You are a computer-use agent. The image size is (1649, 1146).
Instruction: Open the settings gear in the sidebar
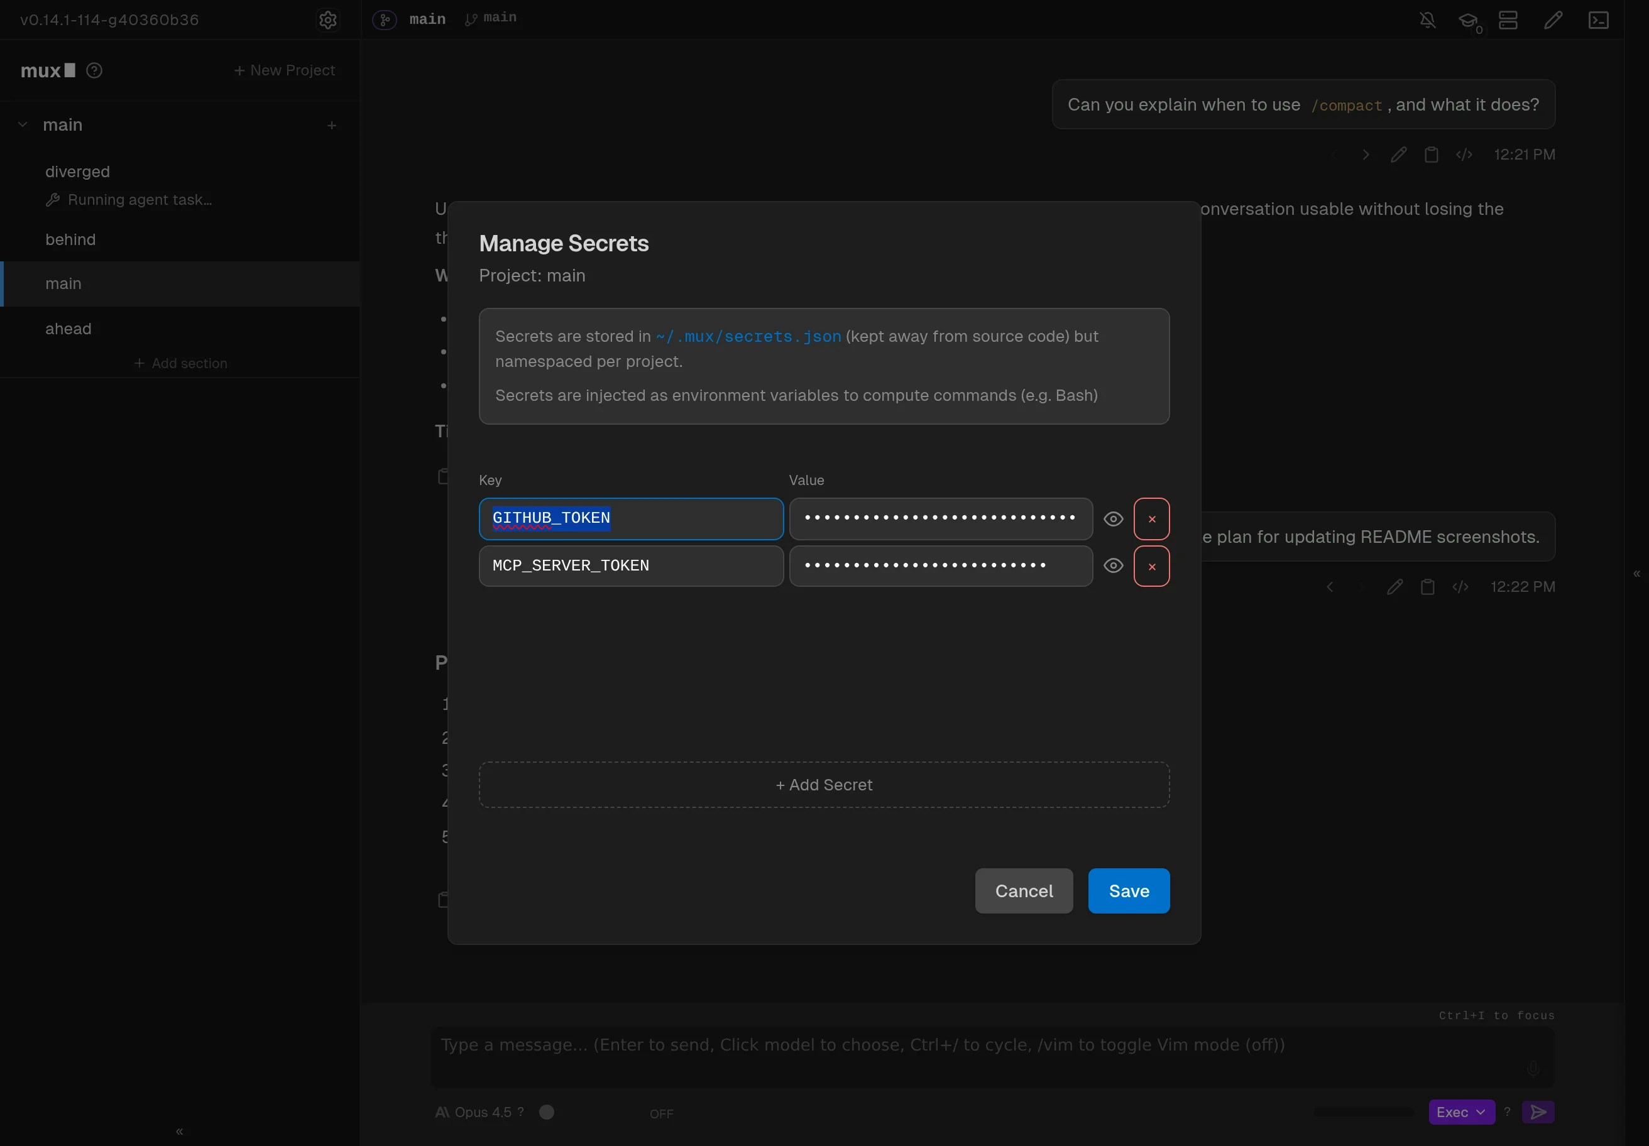[328, 19]
